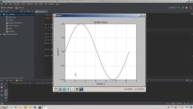Select the Zoom to rectangle tool
This screenshot has height=109, width=193.
[73, 89]
